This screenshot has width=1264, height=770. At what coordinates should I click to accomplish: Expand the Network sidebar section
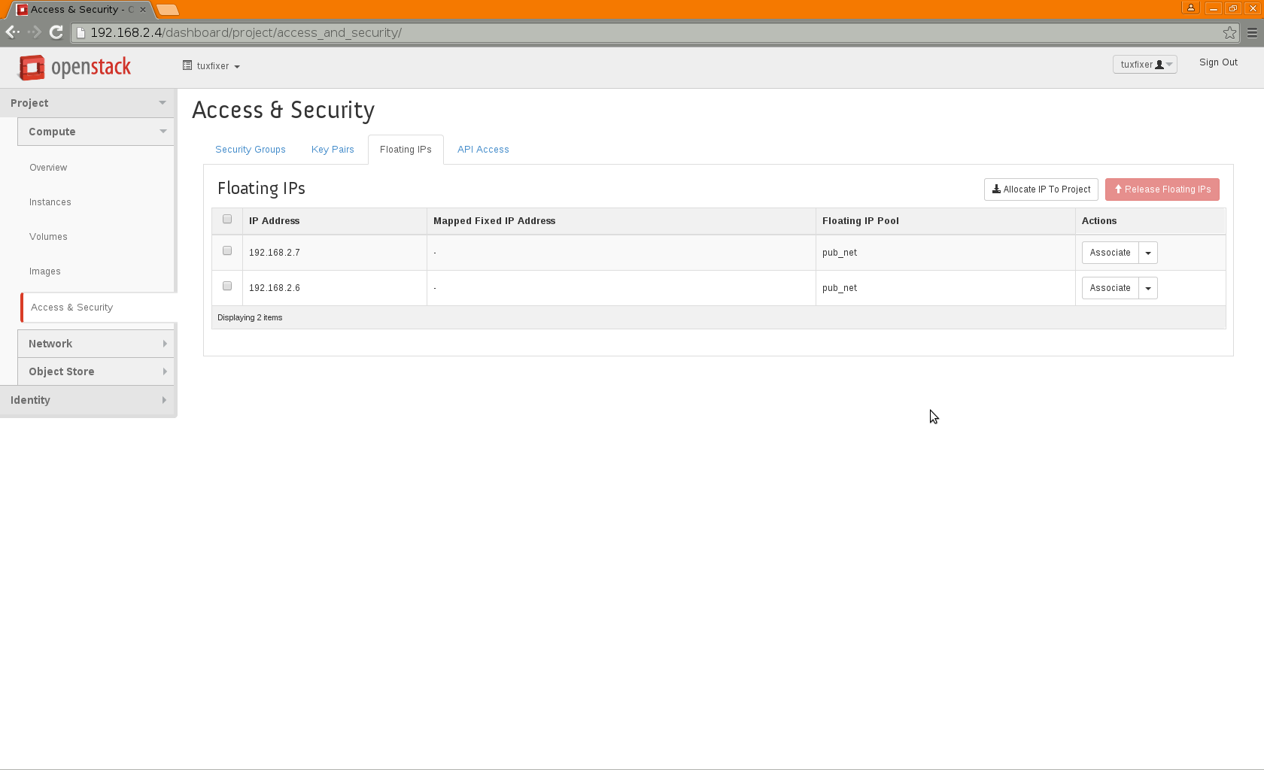pos(96,344)
